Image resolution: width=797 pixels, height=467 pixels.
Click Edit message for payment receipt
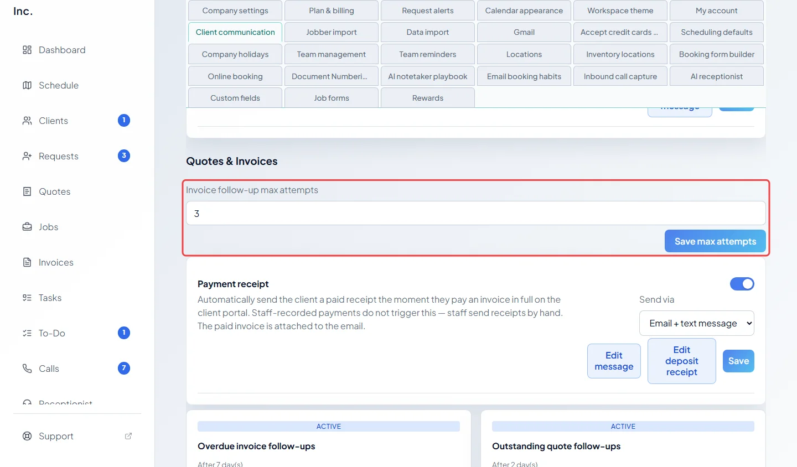pyautogui.click(x=614, y=361)
